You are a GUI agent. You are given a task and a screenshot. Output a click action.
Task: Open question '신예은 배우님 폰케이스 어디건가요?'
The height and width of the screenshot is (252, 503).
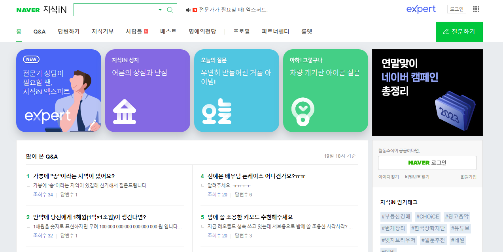(257, 176)
